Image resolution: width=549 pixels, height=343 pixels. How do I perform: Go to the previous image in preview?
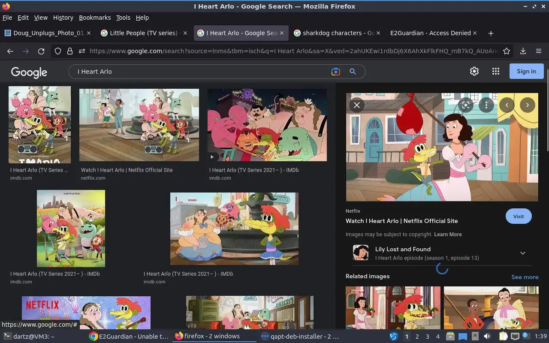[507, 105]
